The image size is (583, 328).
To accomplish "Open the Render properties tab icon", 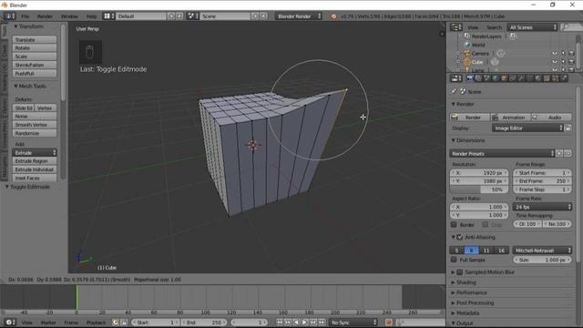I will (x=470, y=78).
